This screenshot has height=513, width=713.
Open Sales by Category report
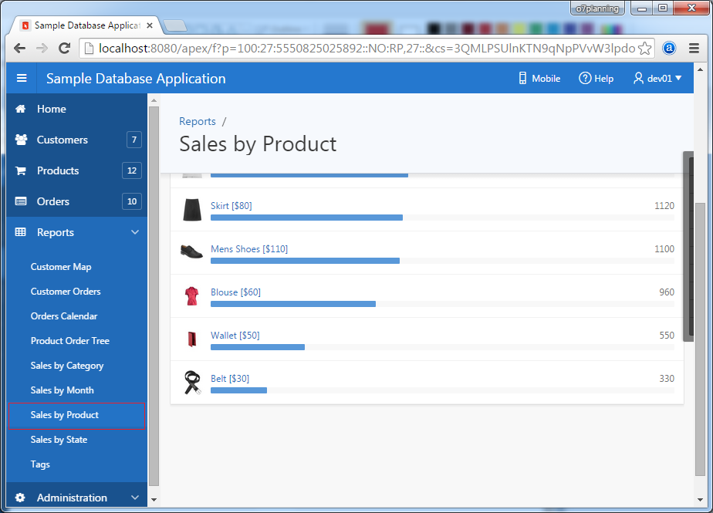[x=67, y=366]
